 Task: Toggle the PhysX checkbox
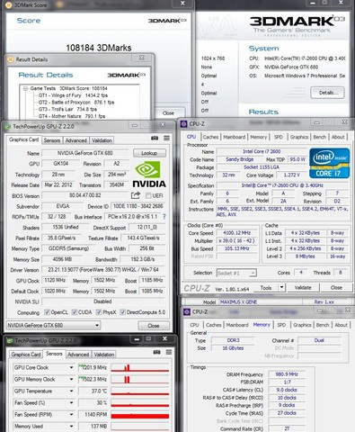pos(99,312)
